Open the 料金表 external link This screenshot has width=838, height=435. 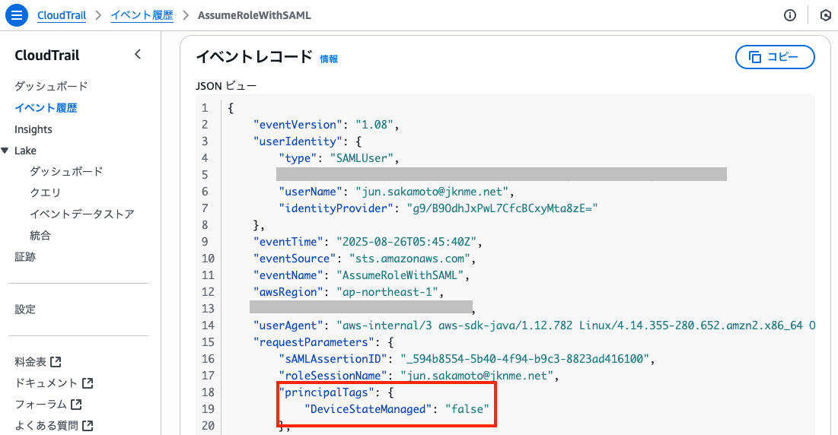pyautogui.click(x=38, y=362)
